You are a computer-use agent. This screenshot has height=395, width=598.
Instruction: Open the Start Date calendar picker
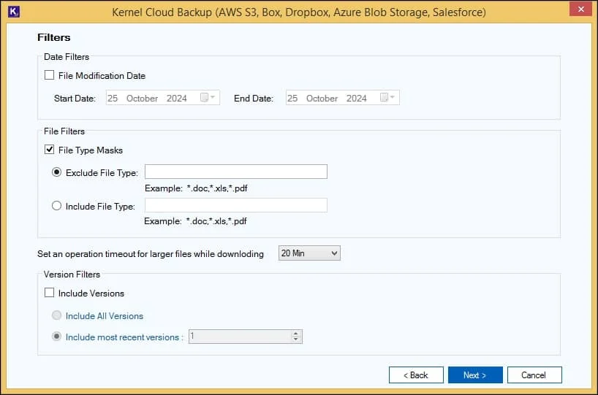(x=208, y=98)
